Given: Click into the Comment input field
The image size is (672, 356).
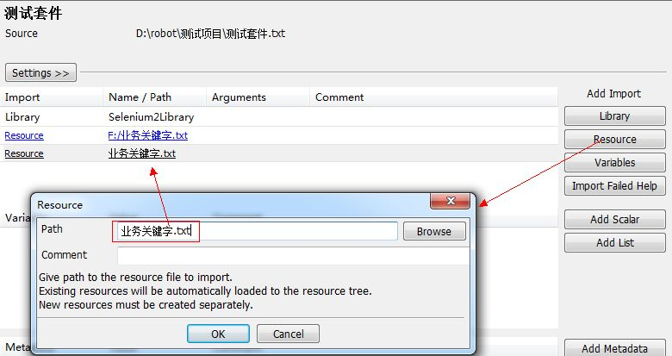Looking at the screenshot, I should pyautogui.click(x=294, y=256).
